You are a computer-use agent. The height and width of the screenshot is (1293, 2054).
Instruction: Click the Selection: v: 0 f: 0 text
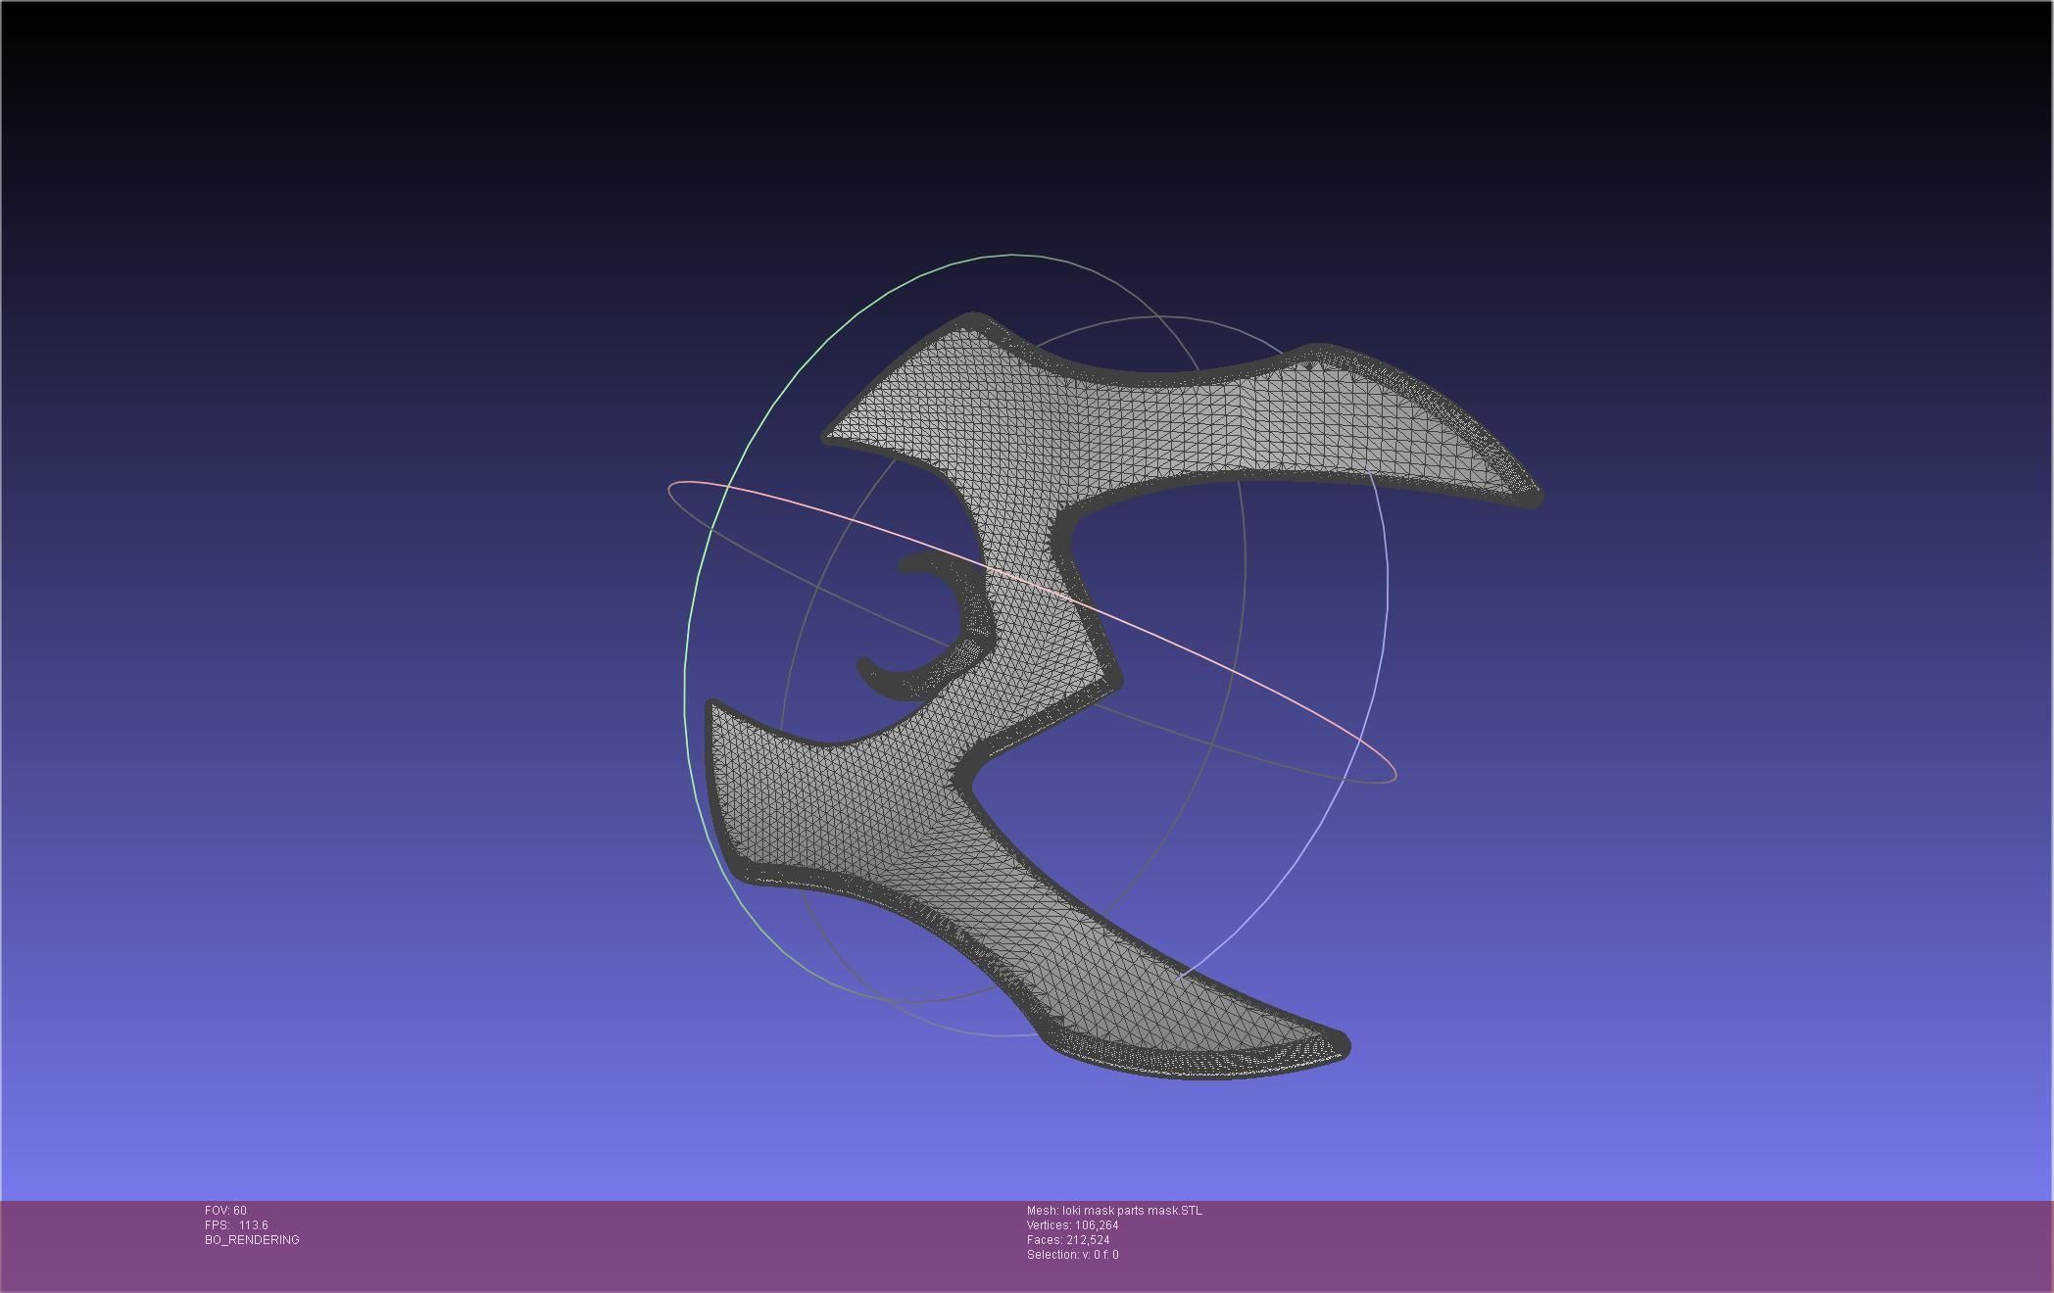click(1072, 1255)
